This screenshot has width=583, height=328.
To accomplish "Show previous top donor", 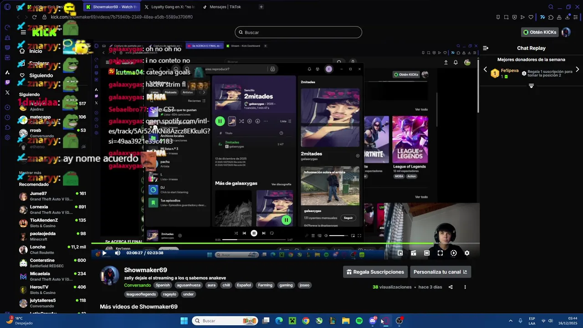I will coord(485,70).
